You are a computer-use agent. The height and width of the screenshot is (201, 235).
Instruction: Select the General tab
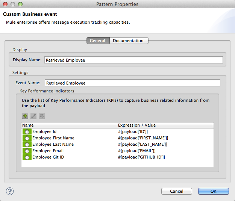(x=97, y=41)
